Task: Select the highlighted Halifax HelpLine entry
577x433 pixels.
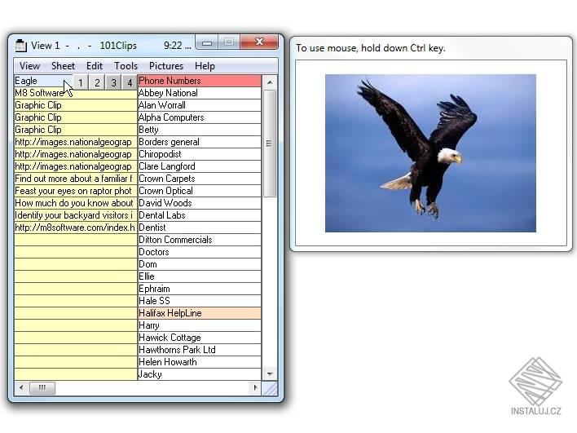Action: pos(200,313)
